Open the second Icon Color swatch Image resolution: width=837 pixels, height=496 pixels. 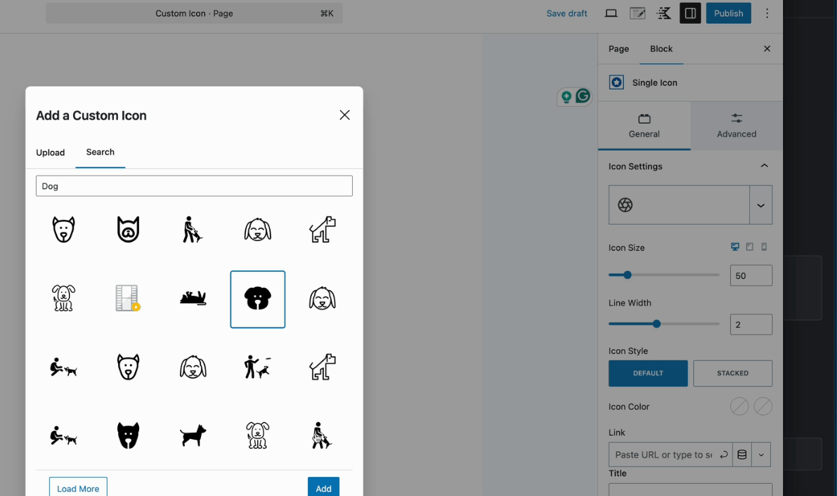point(763,406)
